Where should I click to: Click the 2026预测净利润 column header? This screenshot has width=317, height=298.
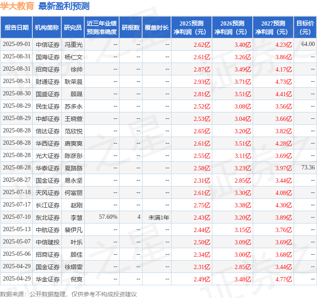pyautogui.click(x=232, y=28)
